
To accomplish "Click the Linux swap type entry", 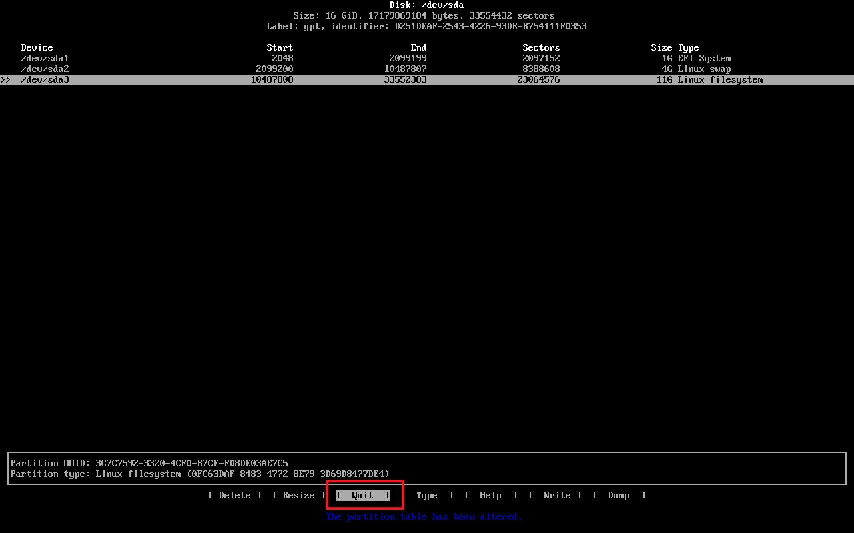I will (704, 69).
